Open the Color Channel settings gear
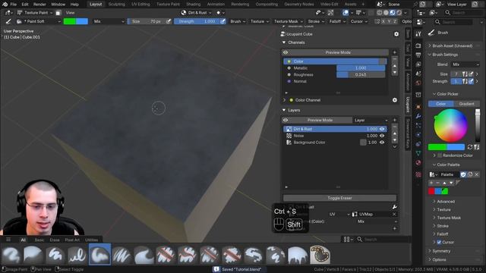 395,100
